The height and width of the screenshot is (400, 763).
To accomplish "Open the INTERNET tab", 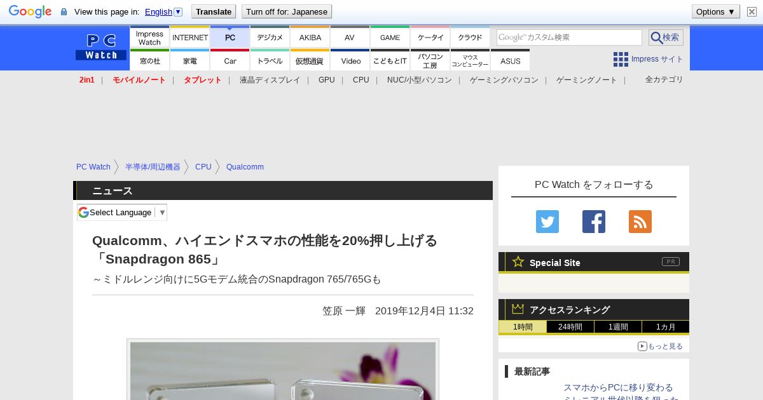I will coord(190,37).
